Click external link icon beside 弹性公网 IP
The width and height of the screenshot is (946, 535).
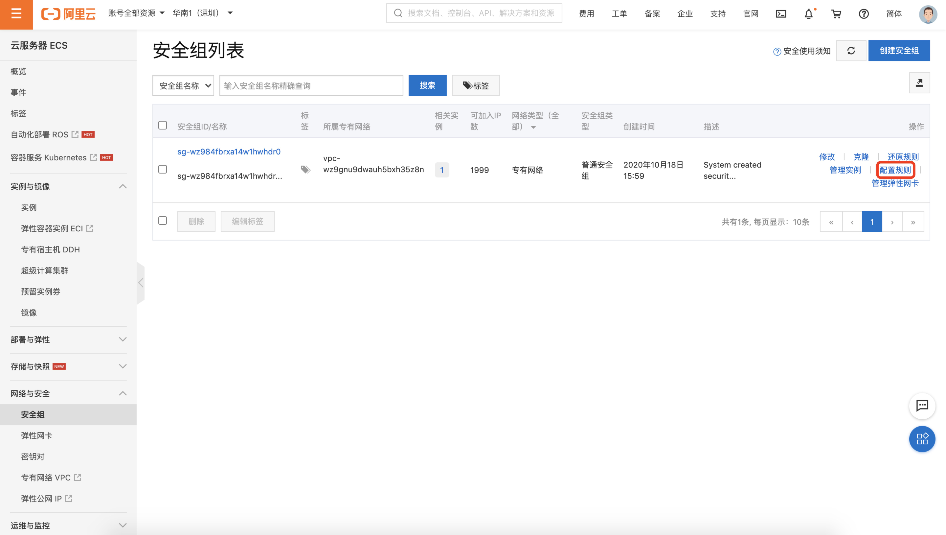pyautogui.click(x=68, y=498)
